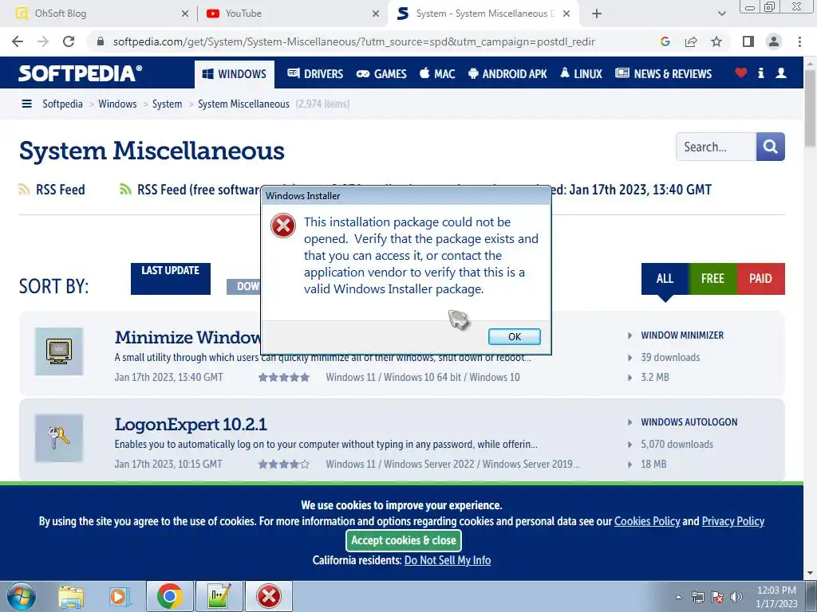The height and width of the screenshot is (612, 817).
Task: Show hidden tray icons arrow
Action: coord(678,598)
